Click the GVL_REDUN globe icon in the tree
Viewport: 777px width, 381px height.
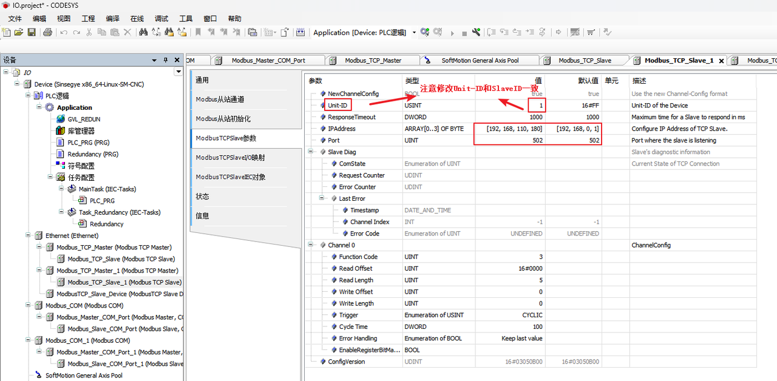(61, 119)
